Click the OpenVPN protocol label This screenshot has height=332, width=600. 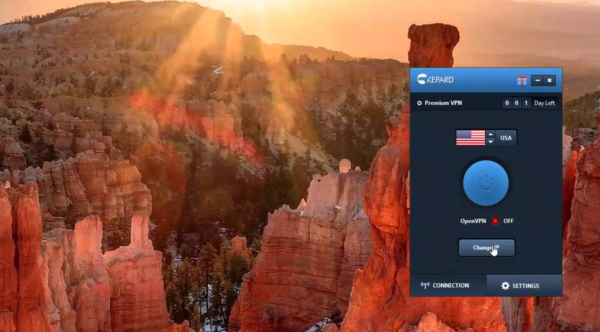[x=474, y=221]
